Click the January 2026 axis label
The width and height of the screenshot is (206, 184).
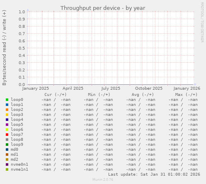pyautogui.click(x=187, y=88)
